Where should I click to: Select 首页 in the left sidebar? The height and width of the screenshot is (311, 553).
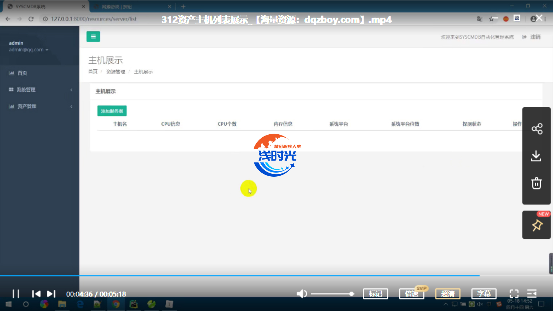22,73
